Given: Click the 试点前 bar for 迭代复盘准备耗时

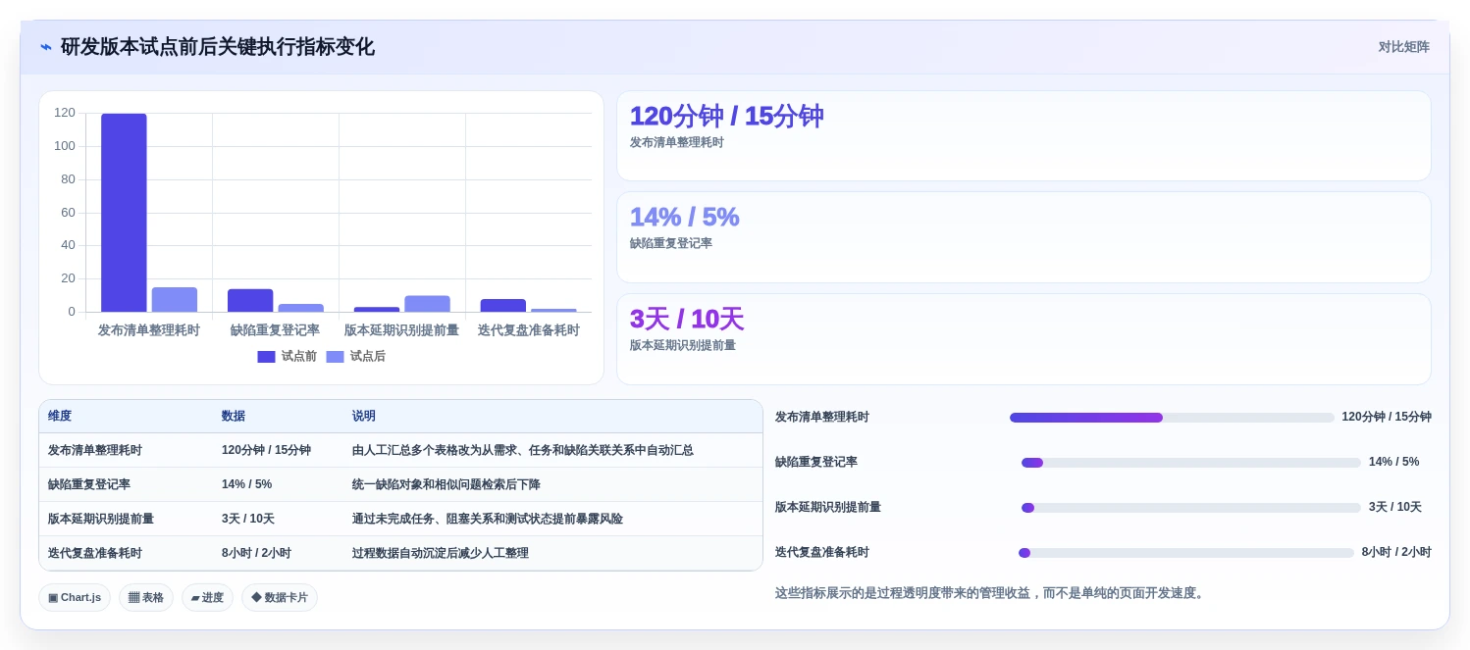Looking at the screenshot, I should point(502,306).
